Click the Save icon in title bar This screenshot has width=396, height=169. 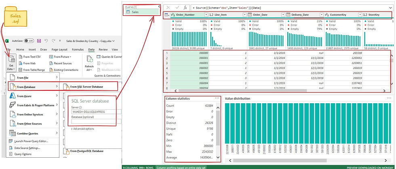pos(39,41)
